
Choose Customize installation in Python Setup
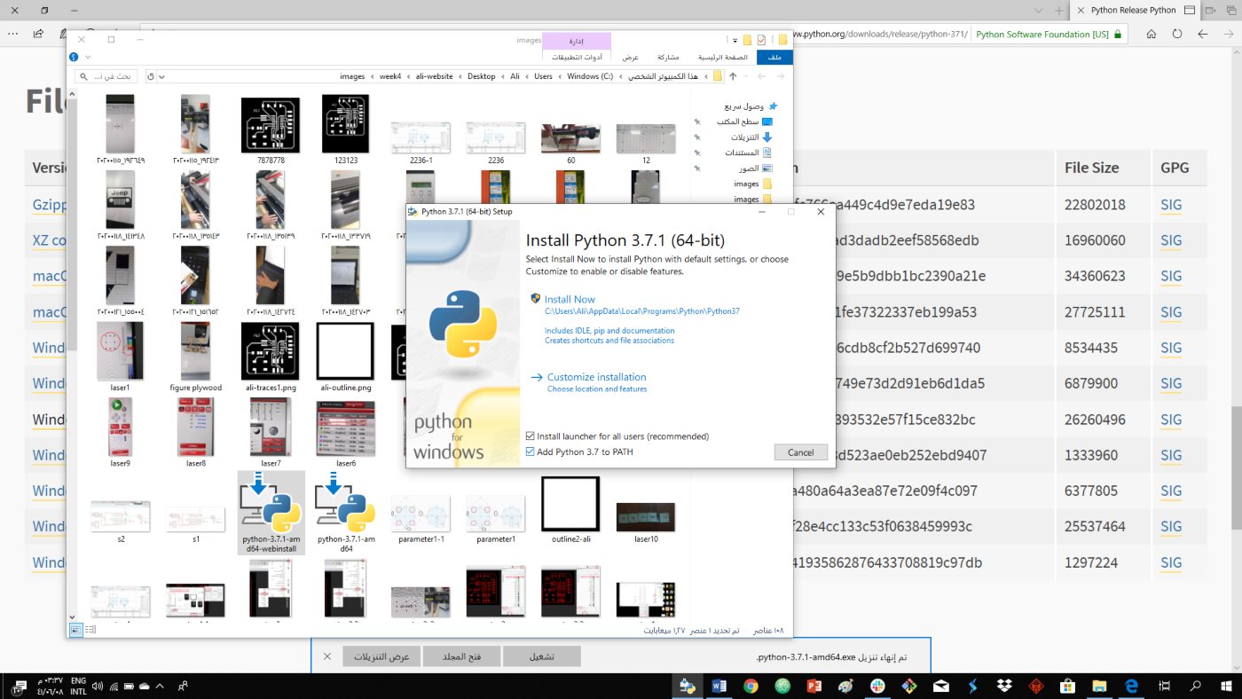click(x=596, y=377)
